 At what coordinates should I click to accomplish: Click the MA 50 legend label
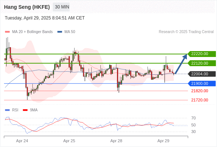click(x=70, y=32)
